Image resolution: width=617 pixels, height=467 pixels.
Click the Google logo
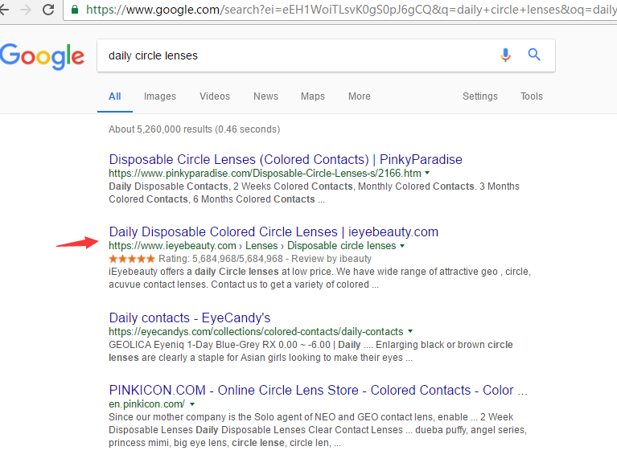pyautogui.click(x=42, y=56)
